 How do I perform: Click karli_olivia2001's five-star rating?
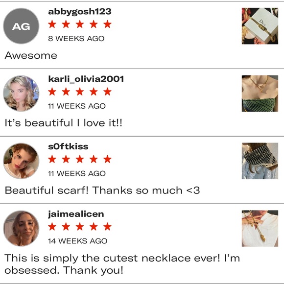tap(80, 92)
